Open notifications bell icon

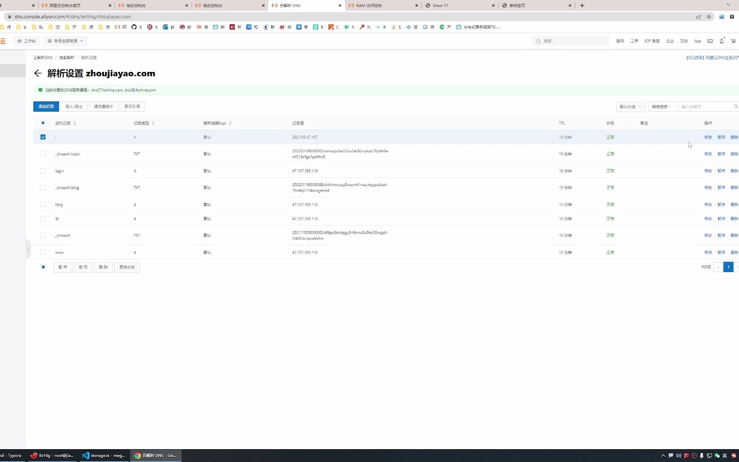point(721,41)
